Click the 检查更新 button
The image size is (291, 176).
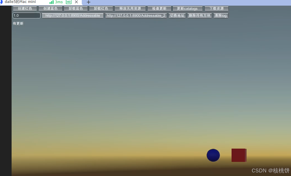pyautogui.click(x=159, y=9)
